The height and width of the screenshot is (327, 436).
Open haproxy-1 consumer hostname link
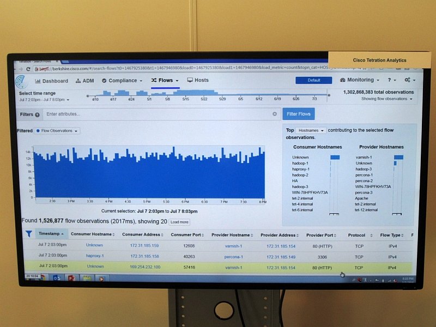(95, 256)
